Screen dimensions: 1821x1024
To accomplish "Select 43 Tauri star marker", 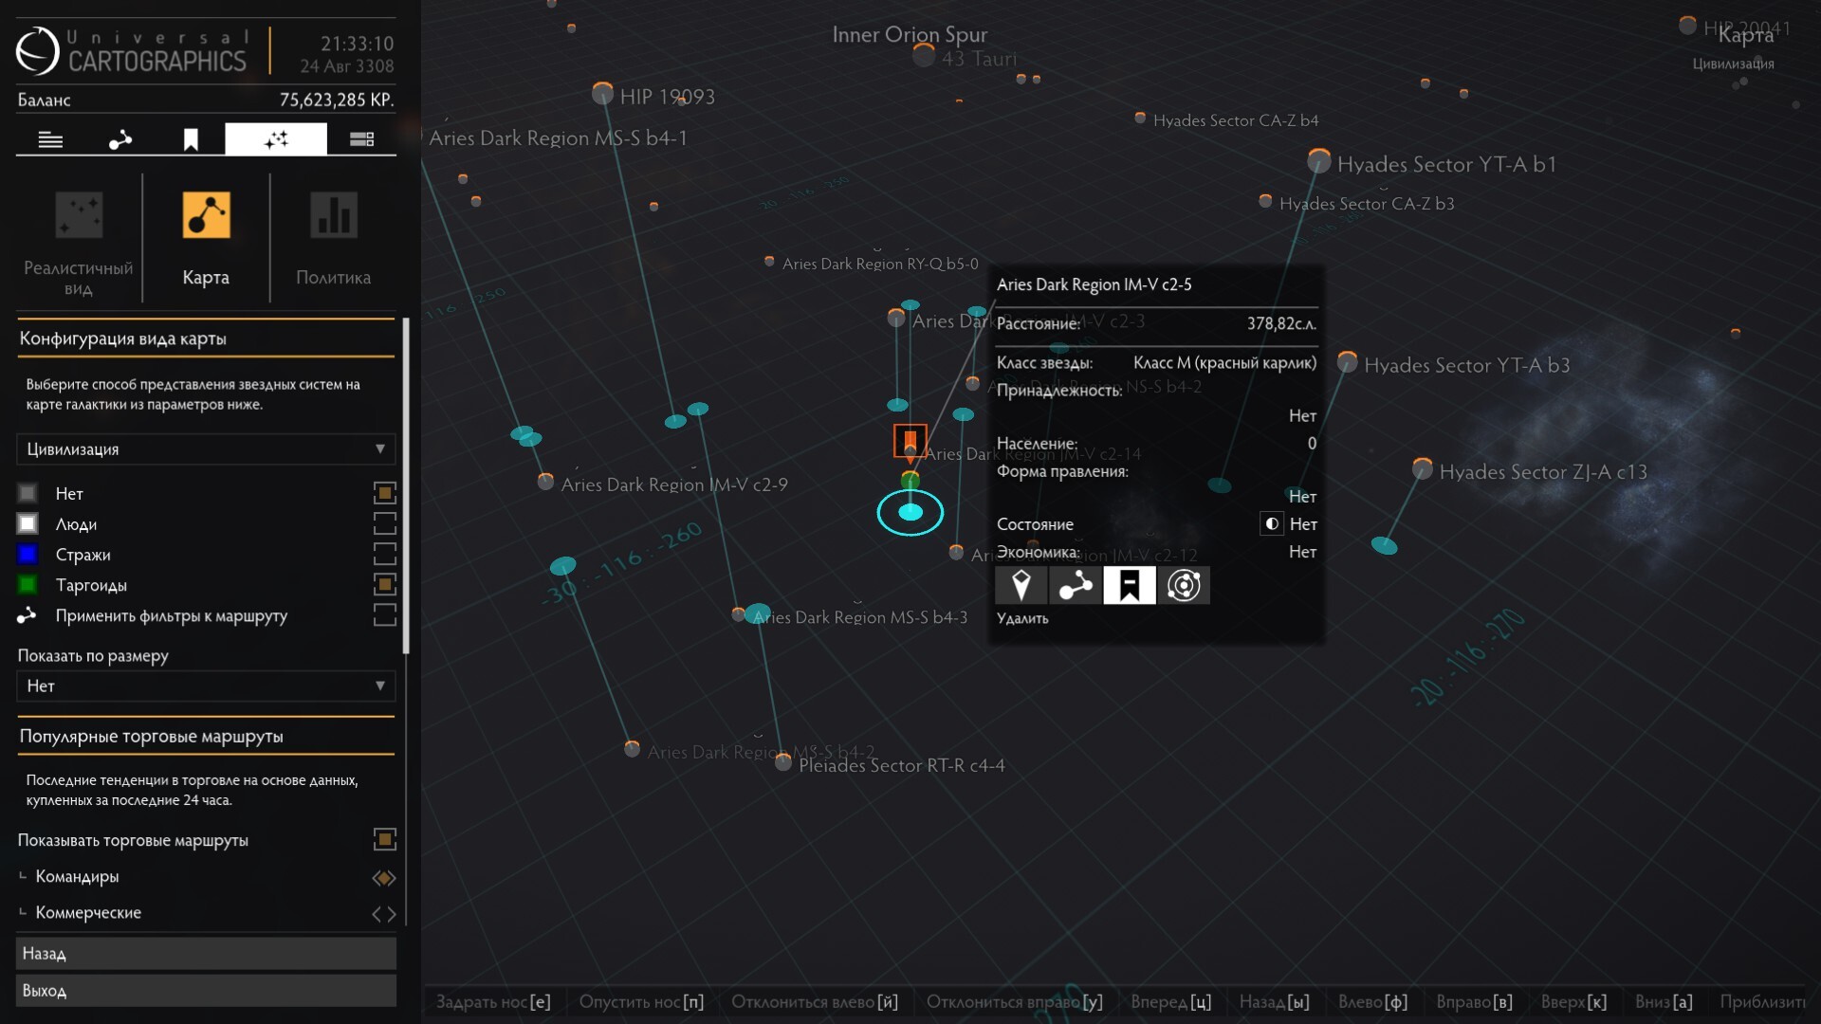I will point(924,57).
